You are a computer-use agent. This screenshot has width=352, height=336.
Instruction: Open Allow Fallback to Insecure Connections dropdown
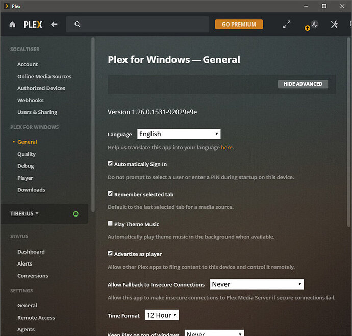[257, 284]
